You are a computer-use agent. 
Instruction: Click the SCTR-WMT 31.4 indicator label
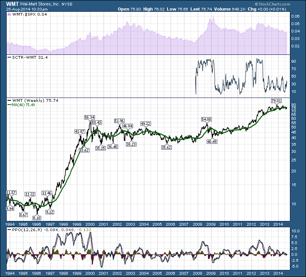pos(25,58)
